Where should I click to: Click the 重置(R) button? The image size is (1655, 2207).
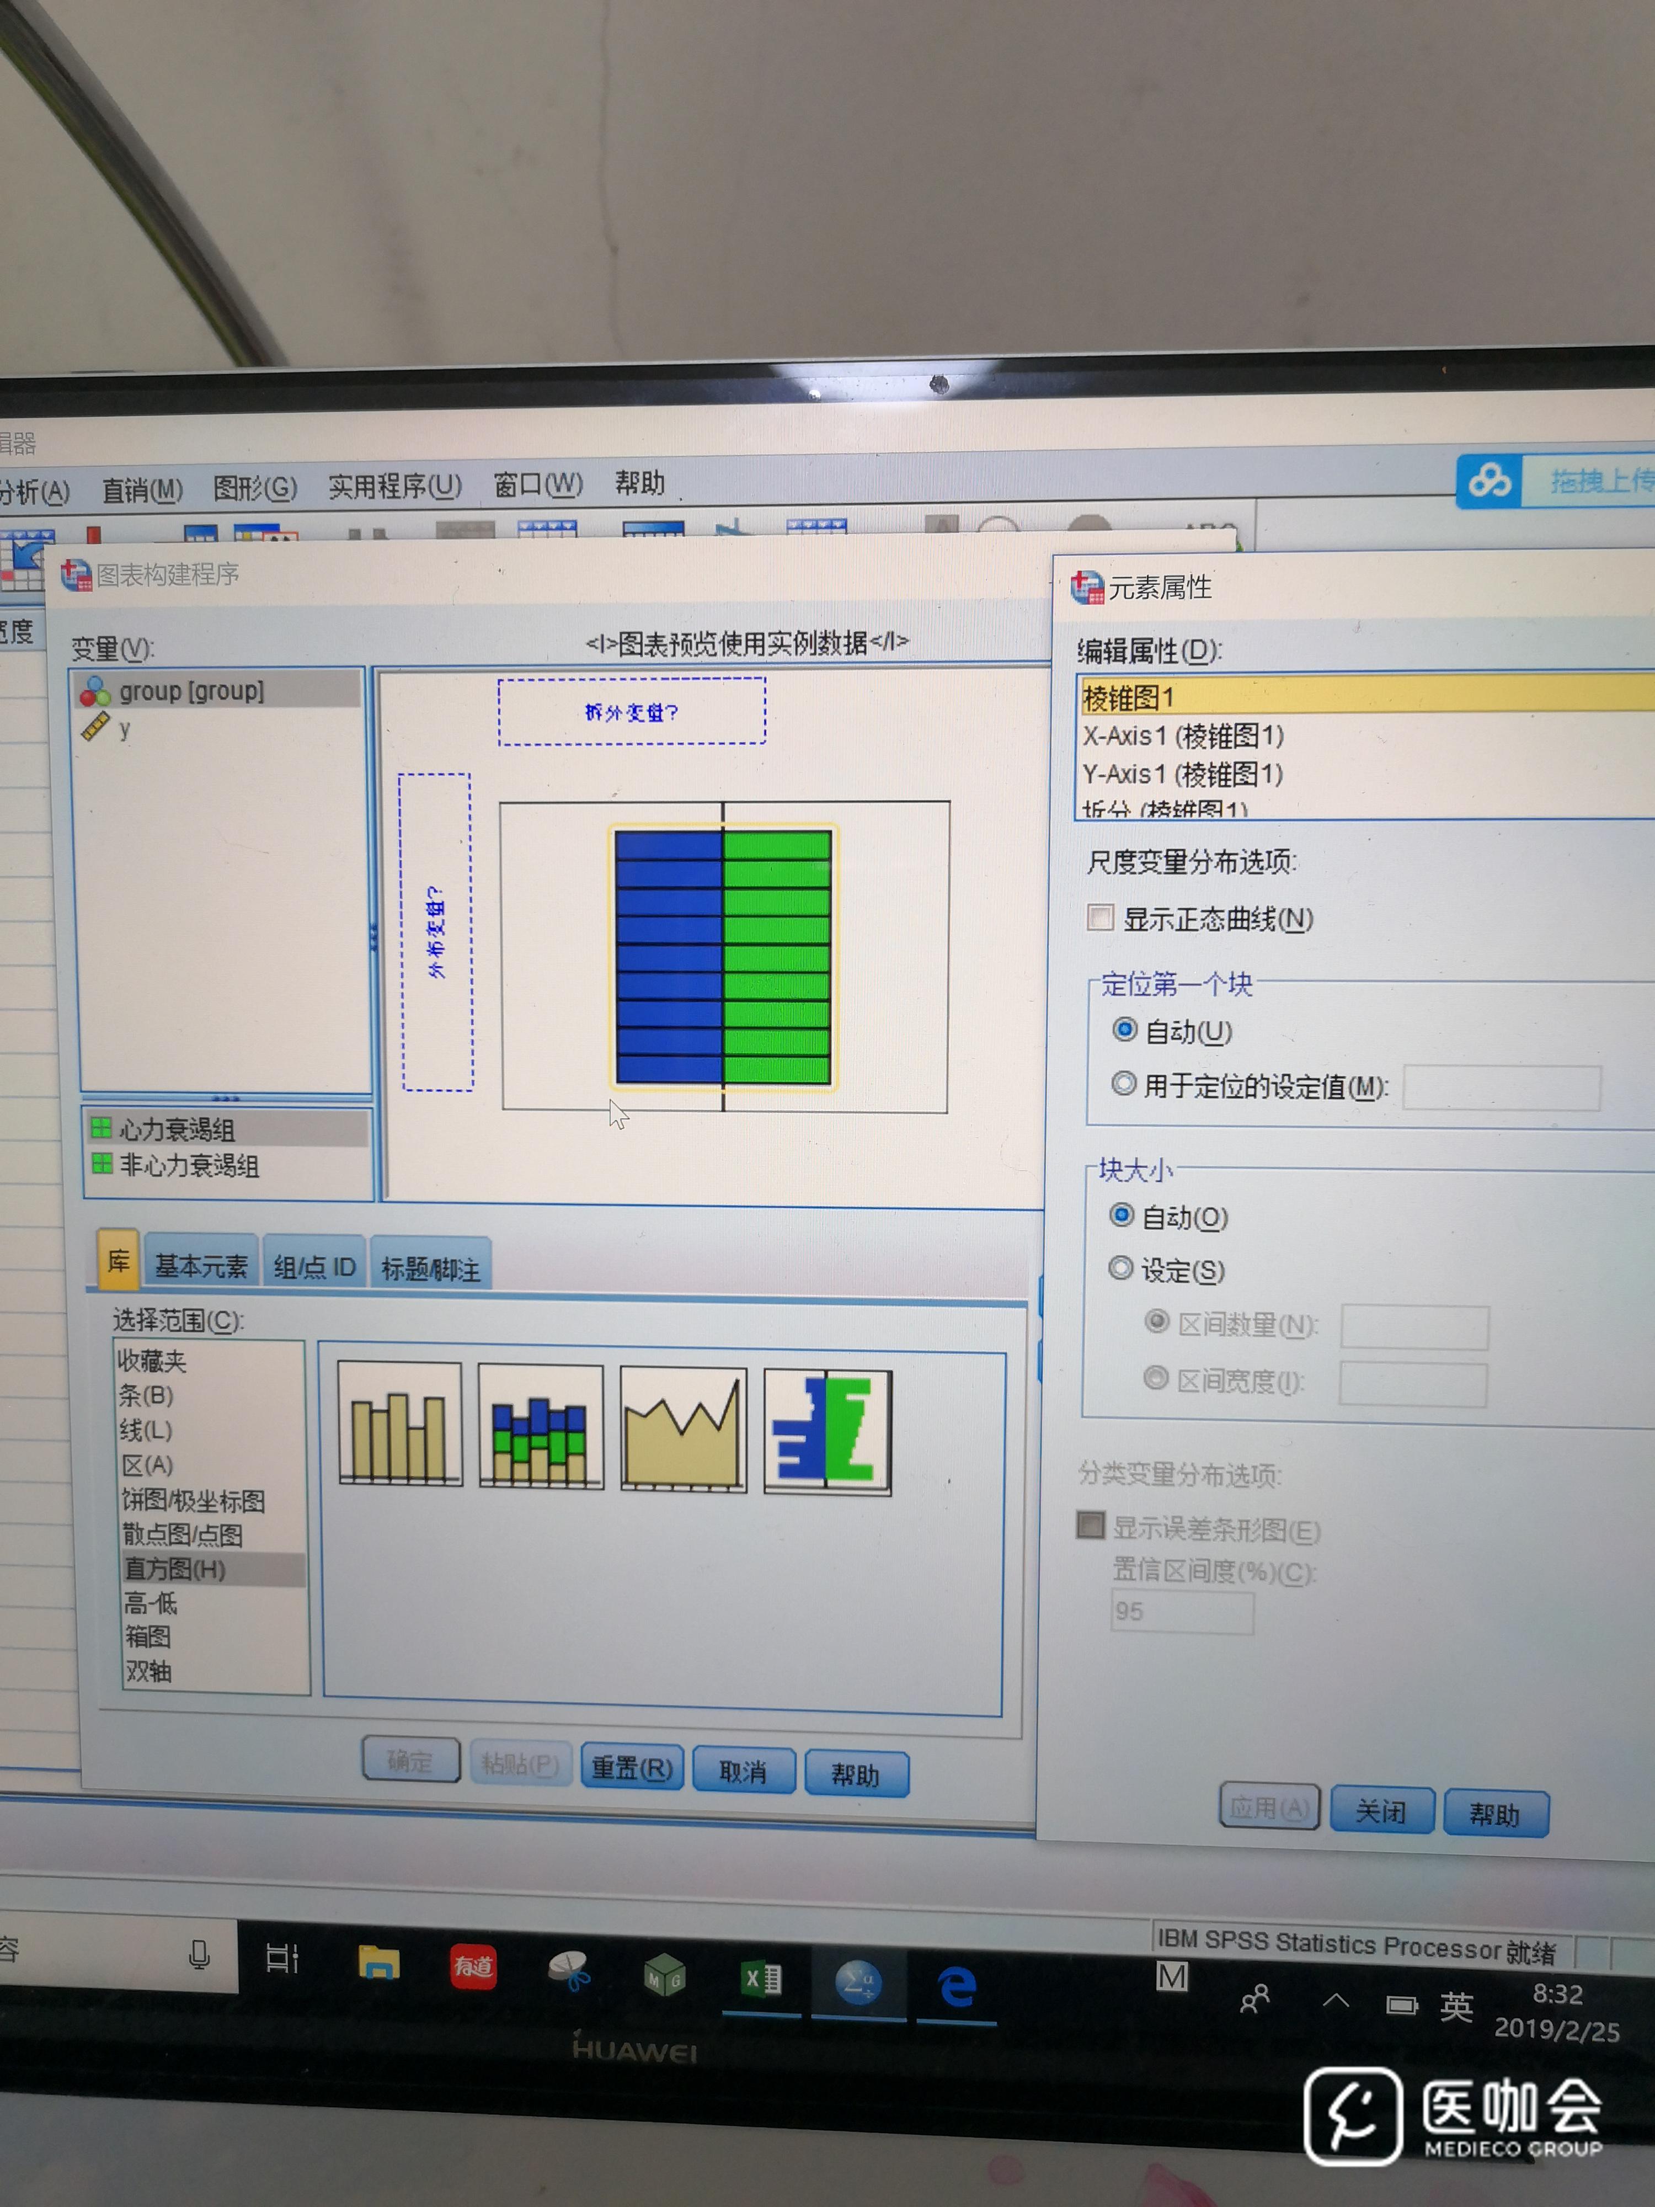(632, 1768)
